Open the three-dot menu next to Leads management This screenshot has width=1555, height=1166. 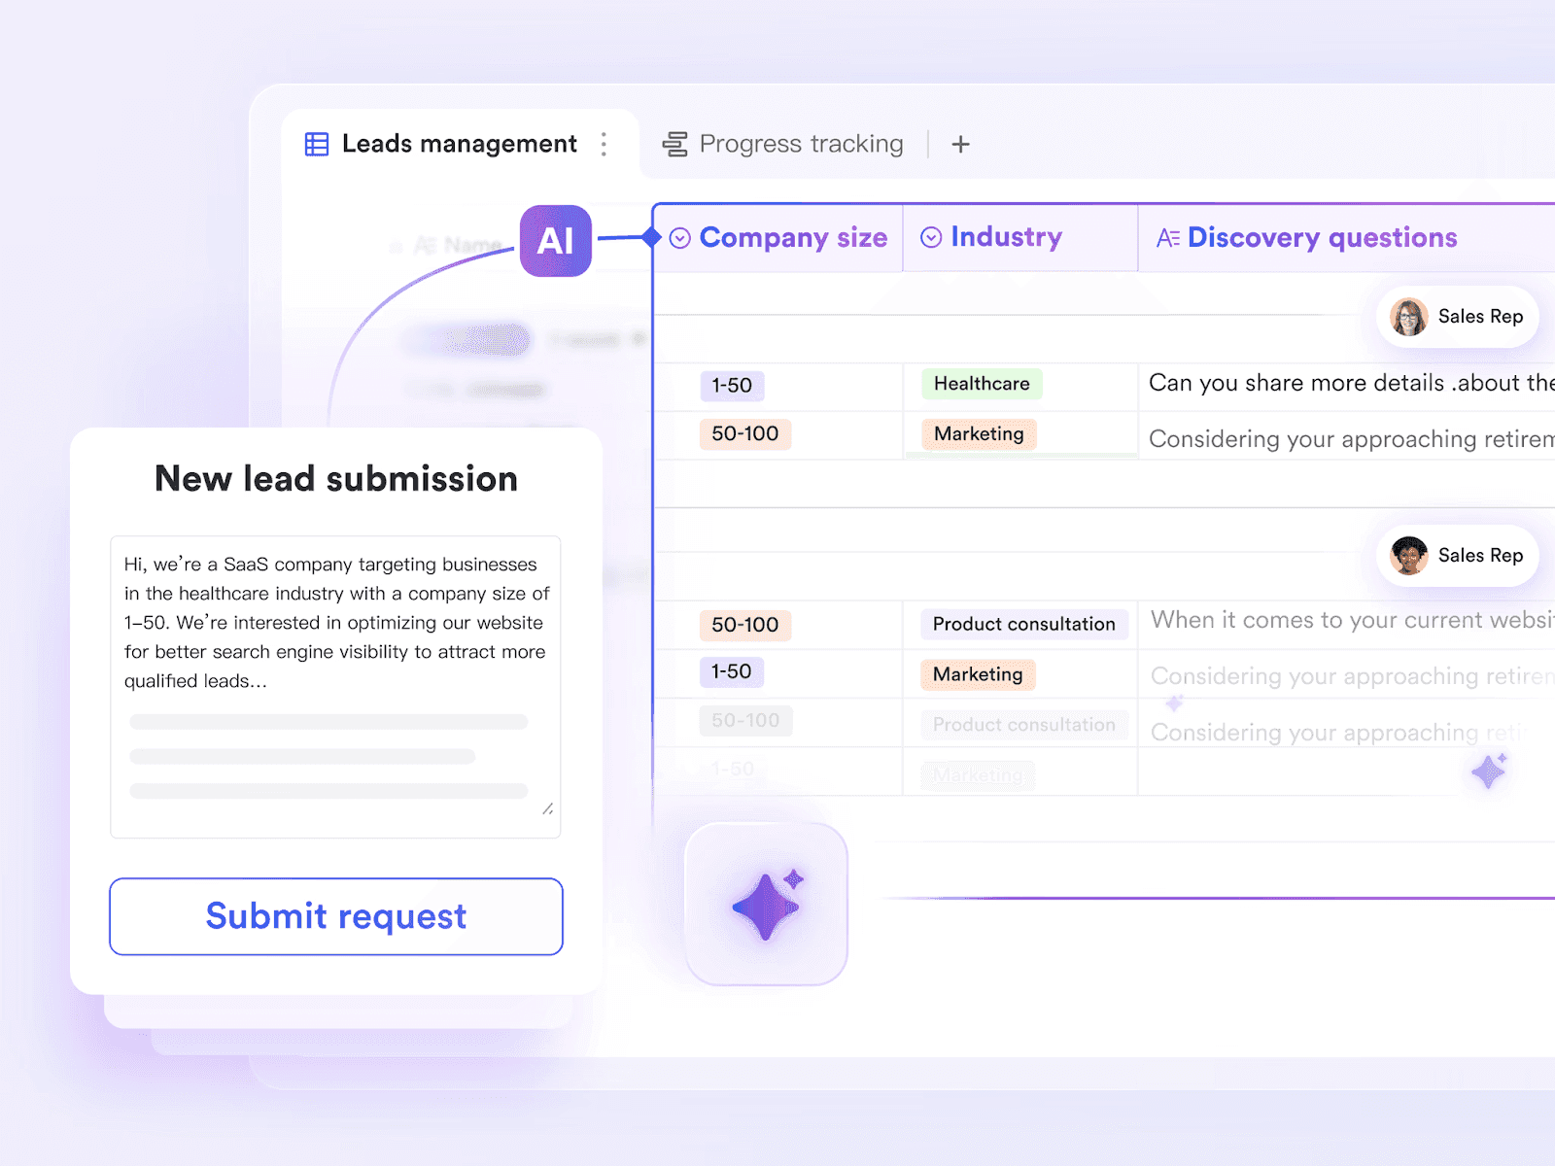pos(605,143)
